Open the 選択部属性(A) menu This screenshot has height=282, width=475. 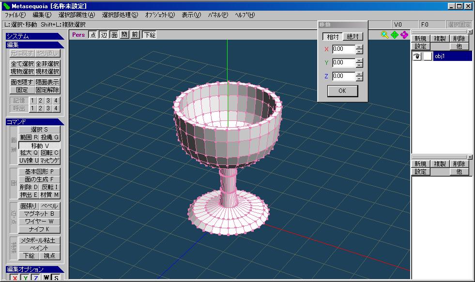[77, 15]
